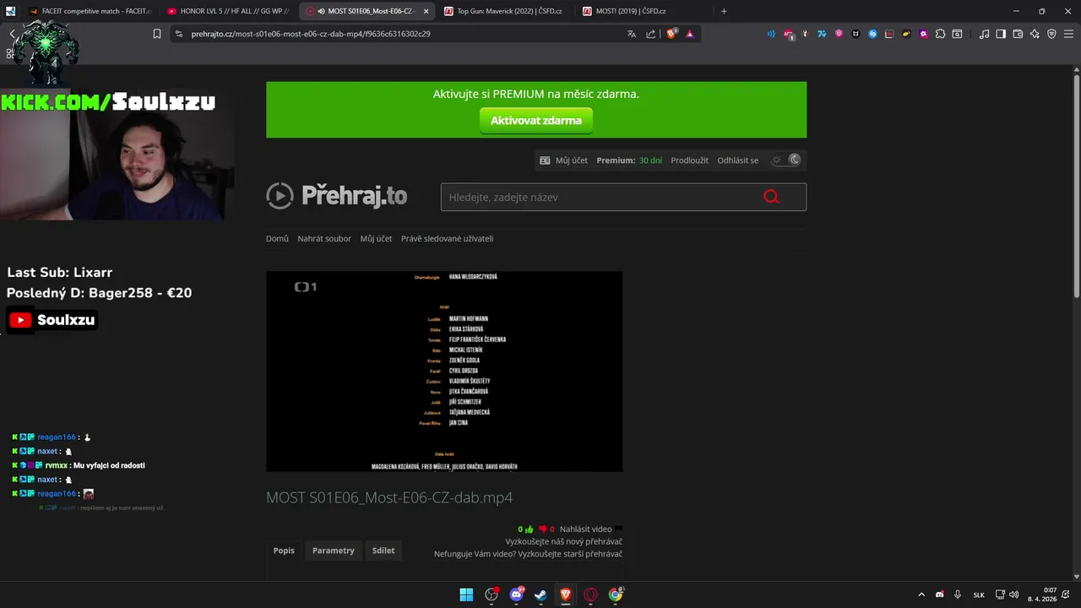Open Brave Wallet icon
The image size is (1081, 608).
click(x=1018, y=34)
